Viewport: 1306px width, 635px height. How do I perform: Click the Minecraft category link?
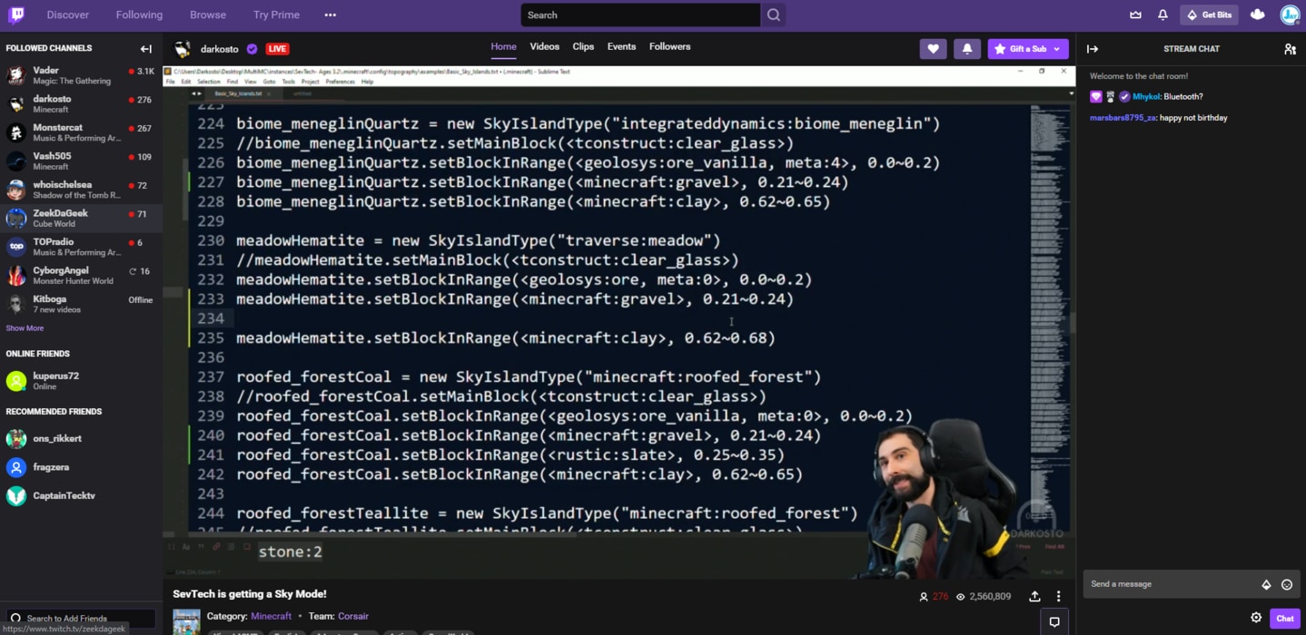point(271,616)
